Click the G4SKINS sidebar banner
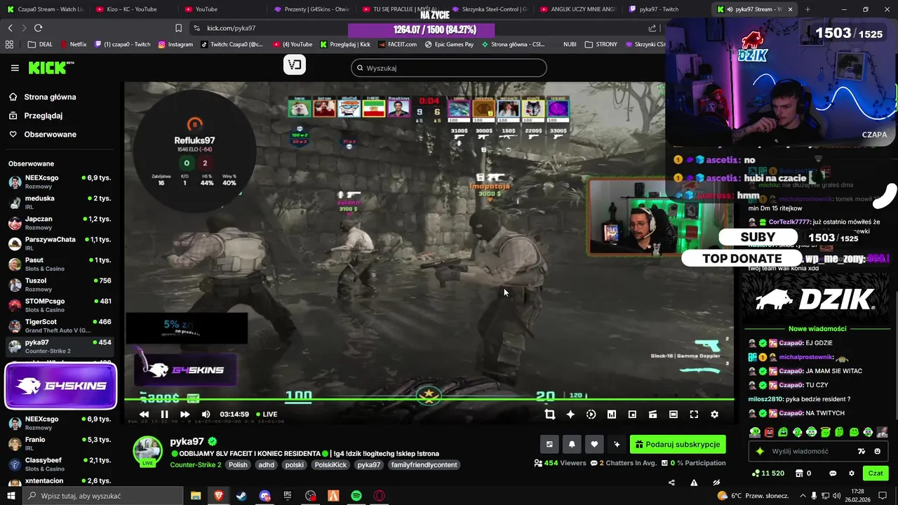This screenshot has height=505, width=898. pos(60,386)
